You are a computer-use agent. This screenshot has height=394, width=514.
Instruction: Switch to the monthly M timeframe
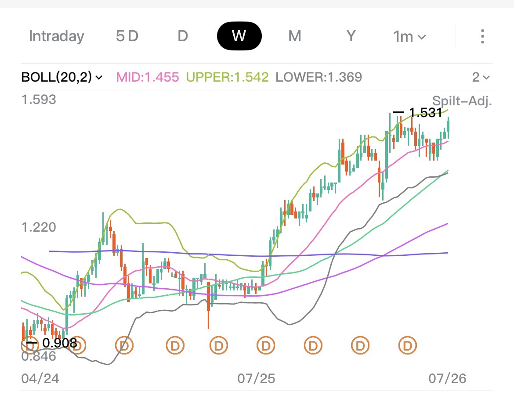295,36
